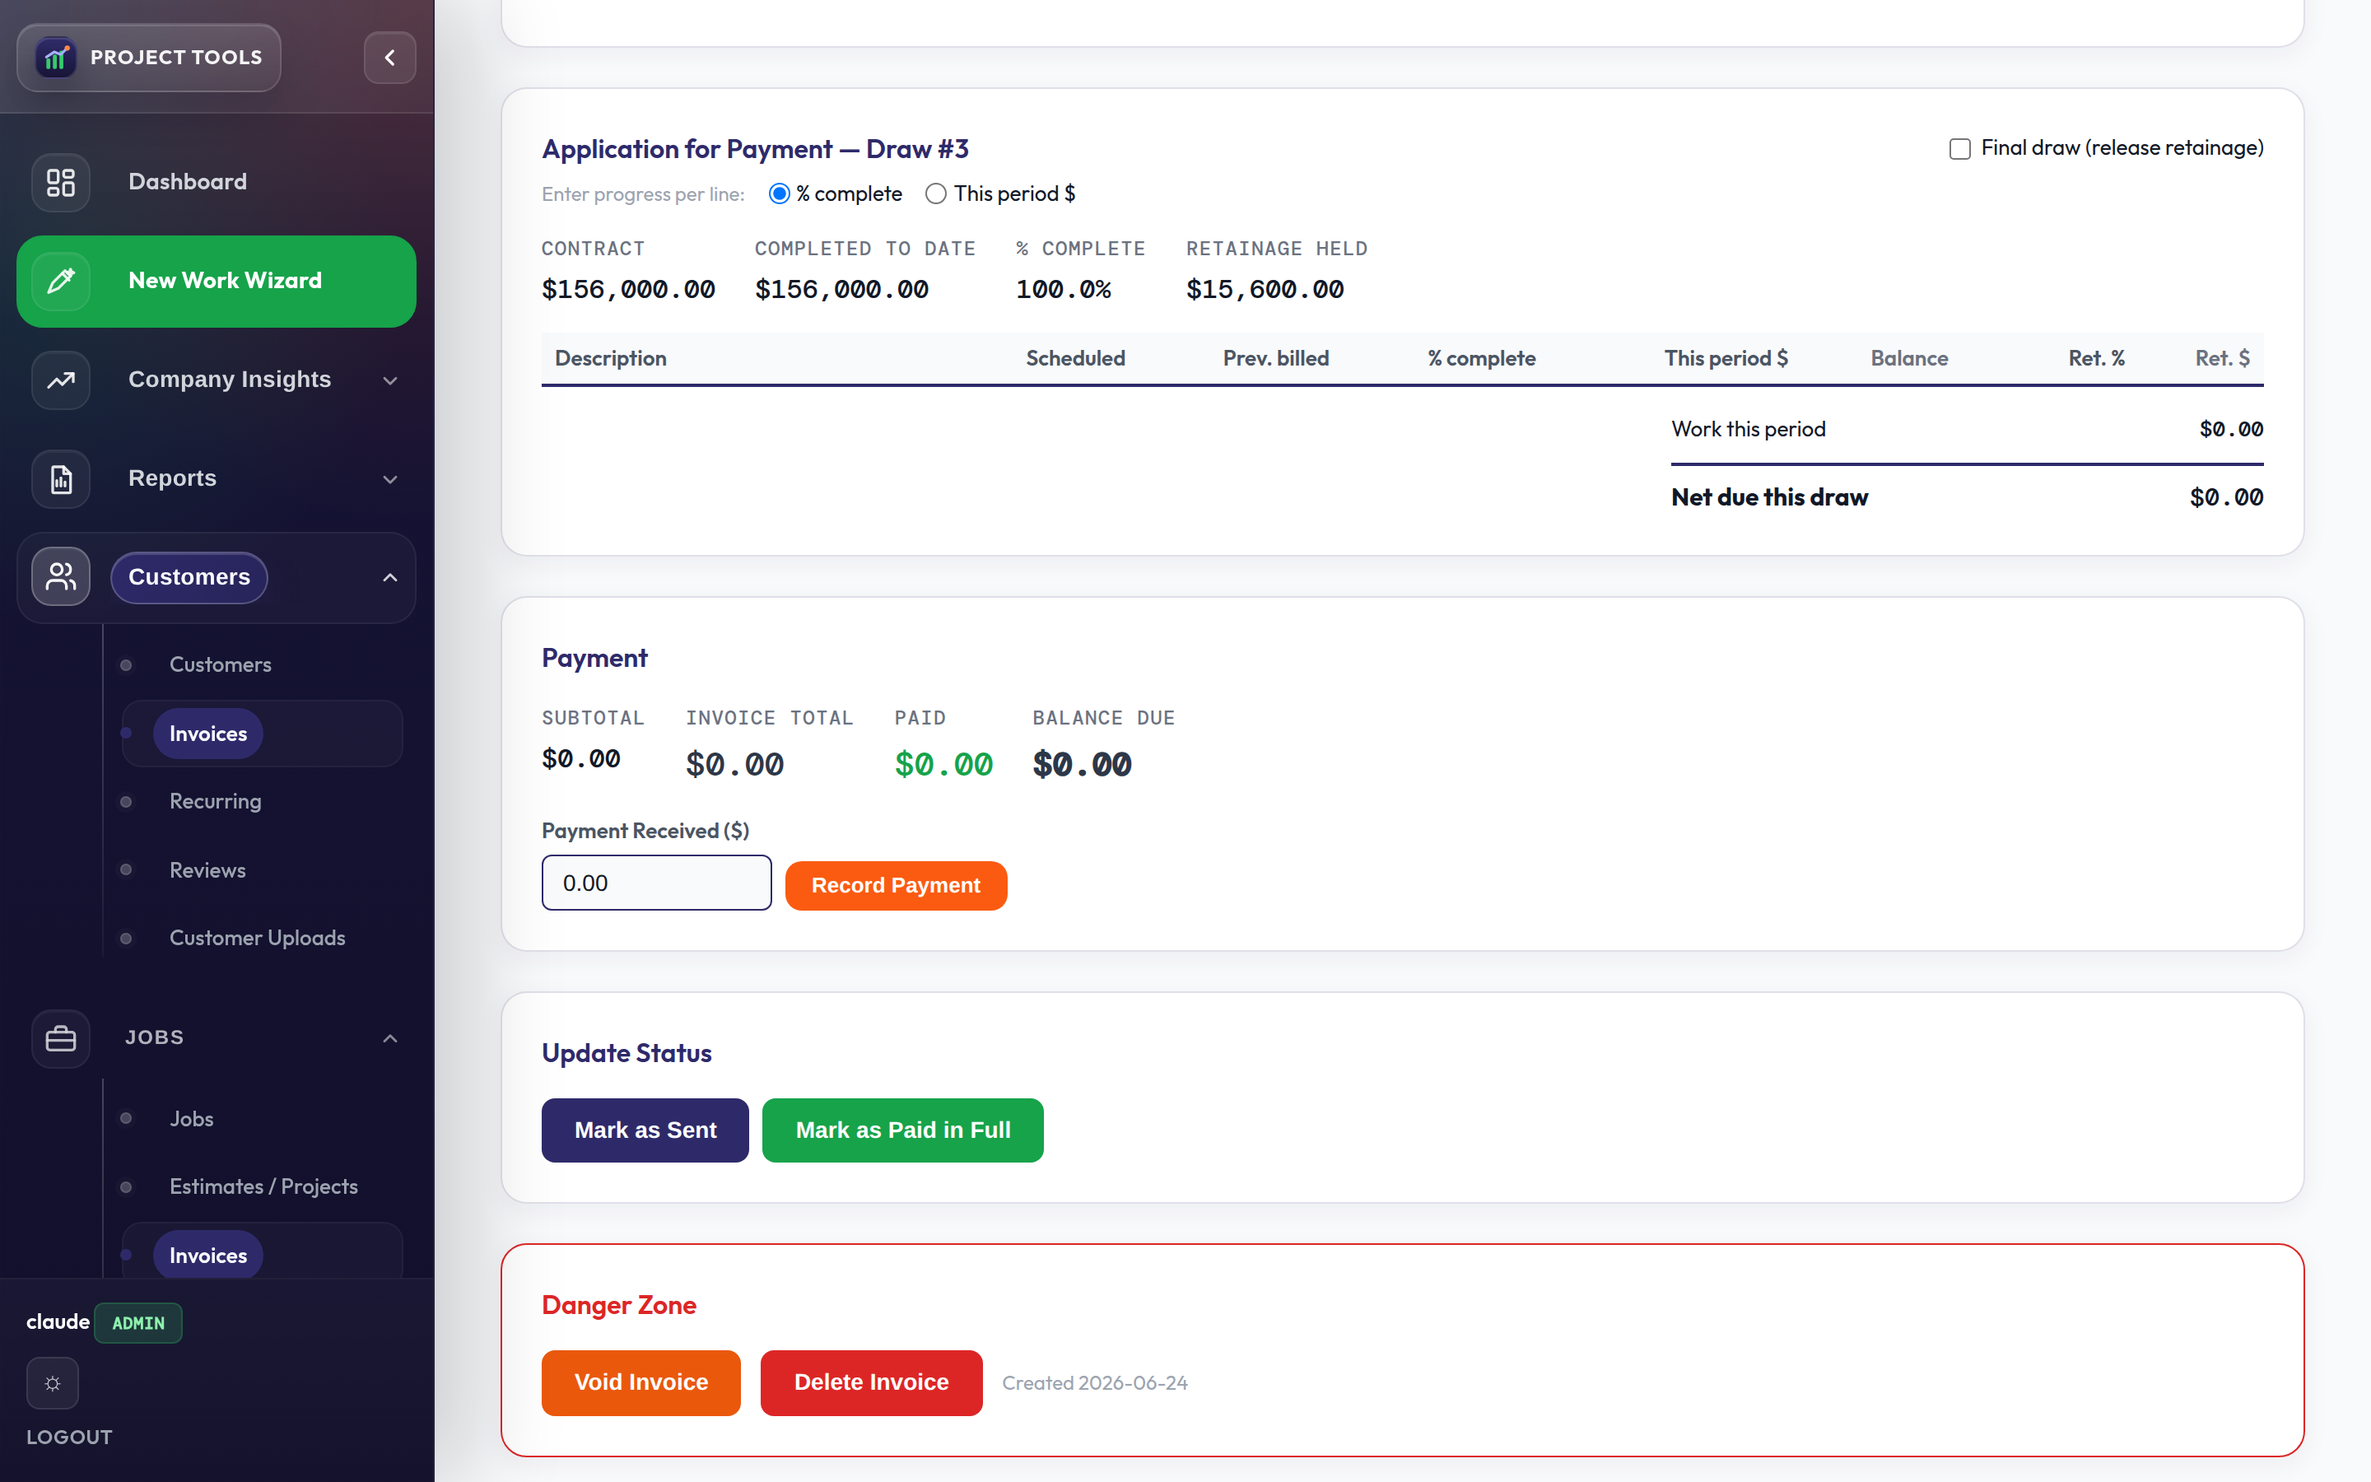The image size is (2371, 1482).
Task: Click the Void Invoice button
Action: click(x=640, y=1382)
